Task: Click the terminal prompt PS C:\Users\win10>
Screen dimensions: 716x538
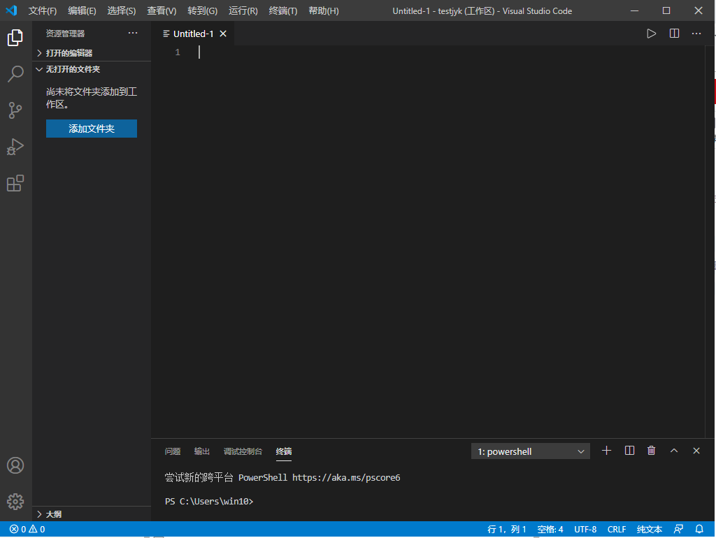Action: pos(209,502)
